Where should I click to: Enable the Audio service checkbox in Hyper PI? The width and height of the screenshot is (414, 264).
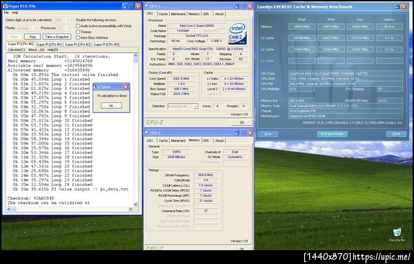[77, 26]
